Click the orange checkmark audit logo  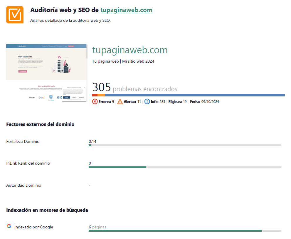point(15,14)
